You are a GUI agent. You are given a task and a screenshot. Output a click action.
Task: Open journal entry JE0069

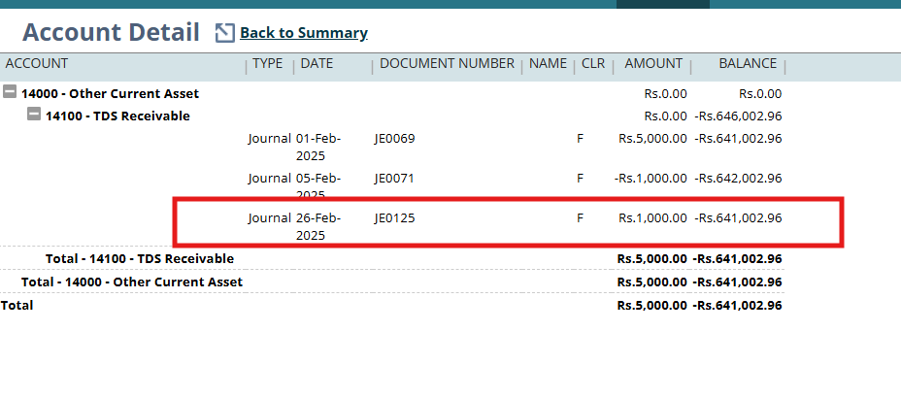(394, 138)
